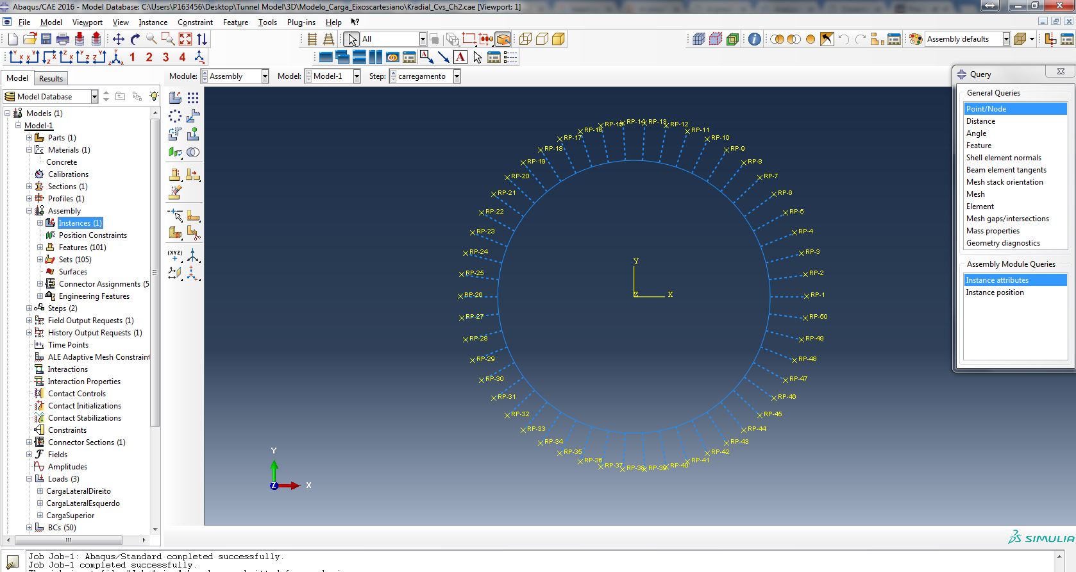
Task: Activate the Box Zoom tool
Action: point(169,39)
